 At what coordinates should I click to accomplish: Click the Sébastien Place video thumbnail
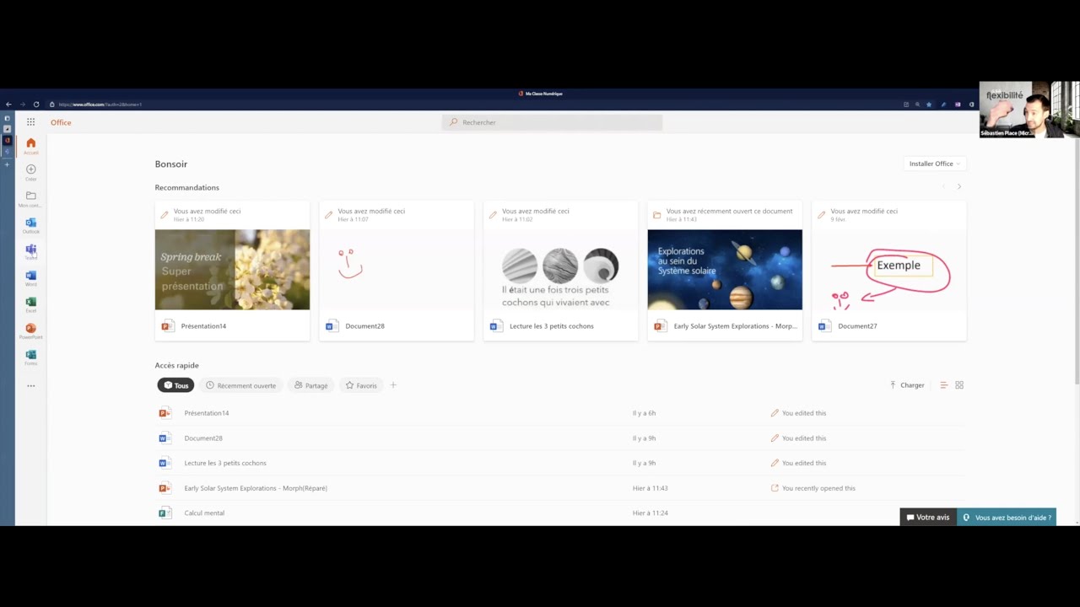coord(1029,110)
